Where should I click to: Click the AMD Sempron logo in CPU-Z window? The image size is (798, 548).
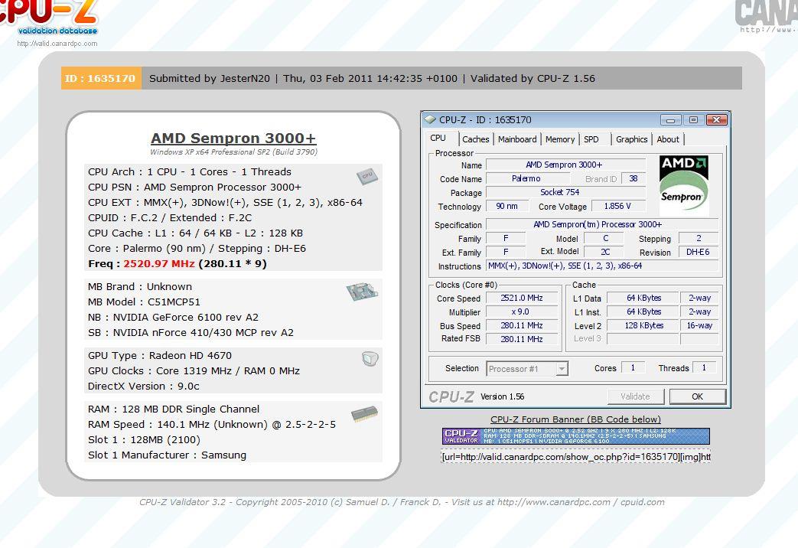point(683,184)
